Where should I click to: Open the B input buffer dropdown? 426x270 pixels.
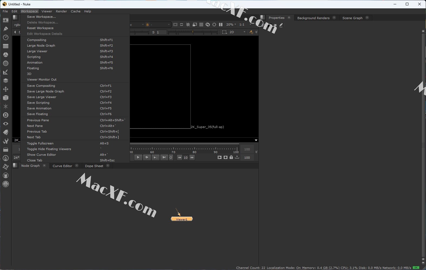[158, 25]
